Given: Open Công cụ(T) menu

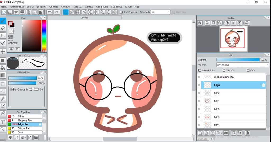Looking at the screenshot, I should pyautogui.click(x=102, y=7).
